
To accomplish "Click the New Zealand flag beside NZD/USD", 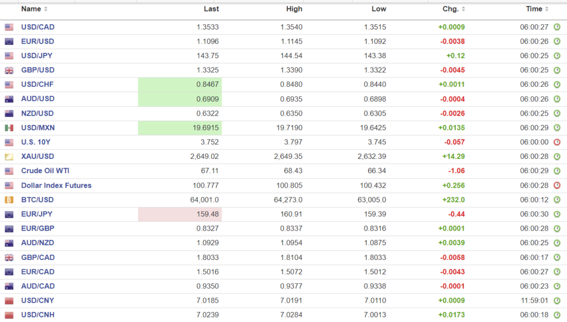I will point(9,113).
